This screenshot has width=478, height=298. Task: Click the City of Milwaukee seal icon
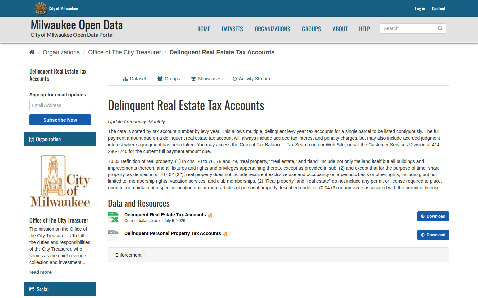40,8
